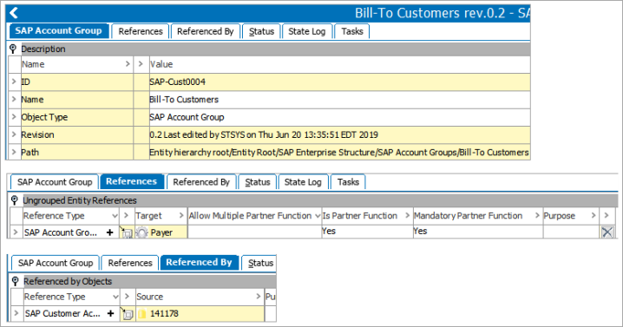Open reference icon beside Payer target
Image resolution: width=623 pixels, height=327 pixels.
pyautogui.click(x=127, y=232)
